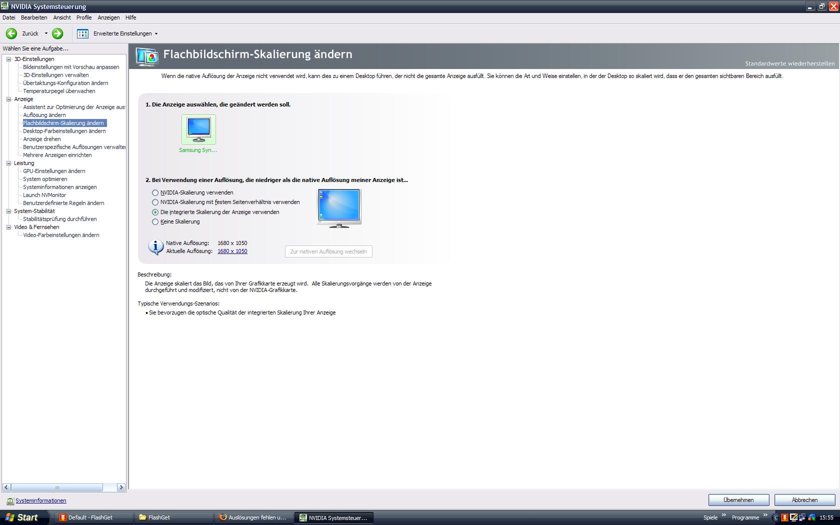The height and width of the screenshot is (525, 840).
Task: Select Anzeige drehen
Action: click(42, 139)
